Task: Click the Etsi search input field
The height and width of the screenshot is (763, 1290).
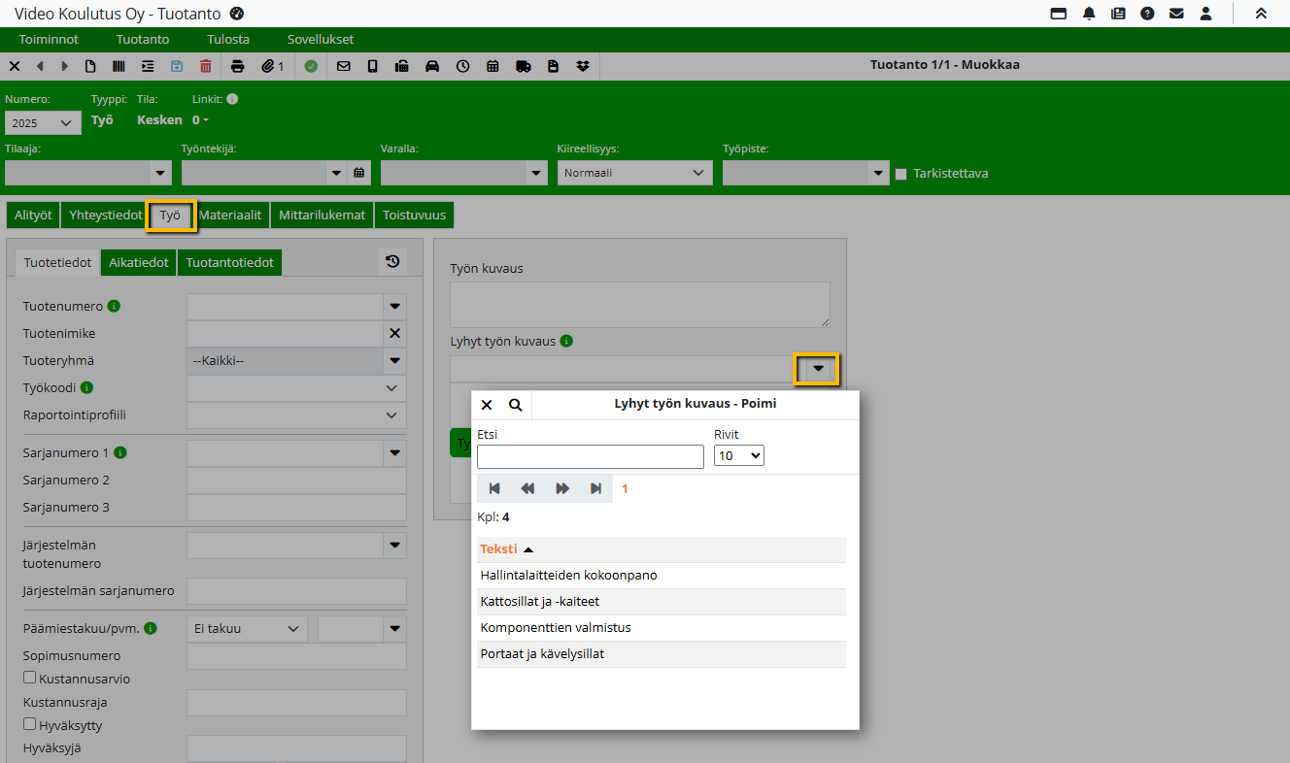Action: [590, 456]
